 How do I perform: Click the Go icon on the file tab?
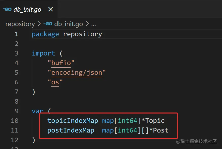[7, 9]
